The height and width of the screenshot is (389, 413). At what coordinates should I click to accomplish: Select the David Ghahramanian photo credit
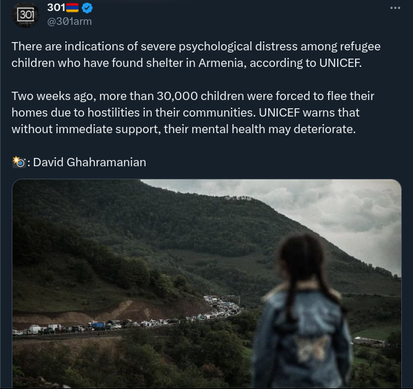click(x=90, y=162)
